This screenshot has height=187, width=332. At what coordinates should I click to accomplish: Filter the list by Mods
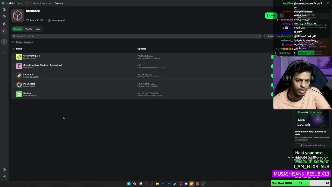(x=19, y=42)
